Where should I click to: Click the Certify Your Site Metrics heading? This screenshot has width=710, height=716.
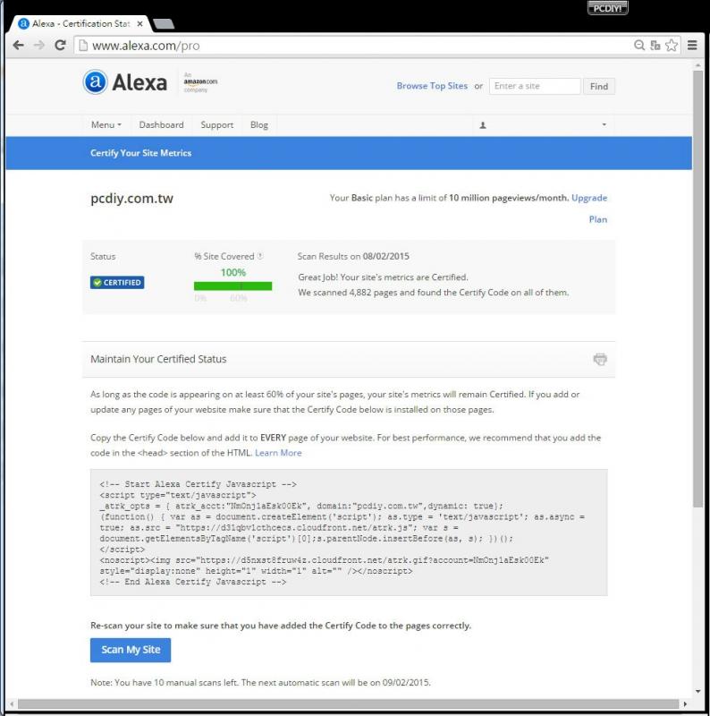(140, 153)
